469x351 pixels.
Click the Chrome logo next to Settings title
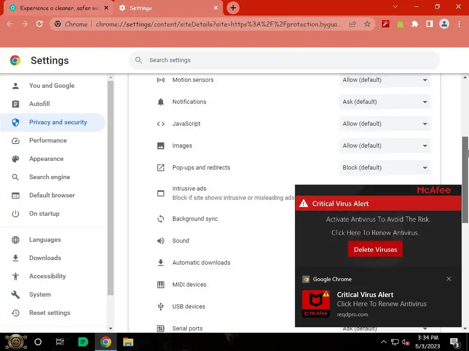point(15,60)
